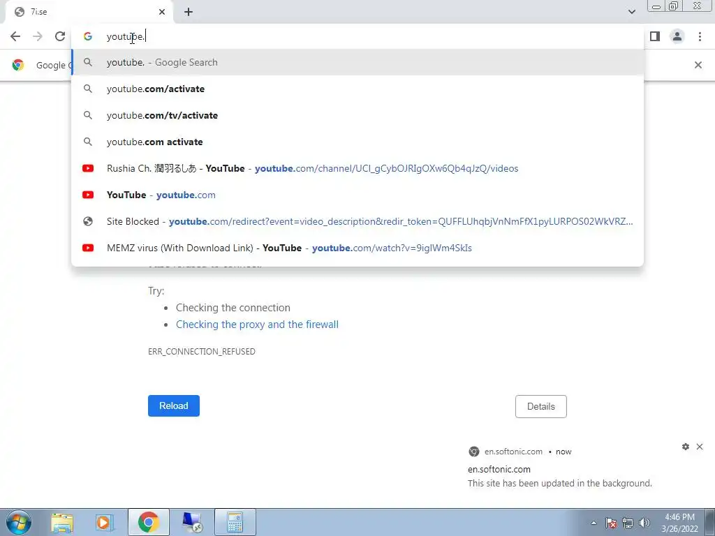Open the YouTube - youtube.com suggestion
This screenshot has width=715, height=536.
pos(357,195)
